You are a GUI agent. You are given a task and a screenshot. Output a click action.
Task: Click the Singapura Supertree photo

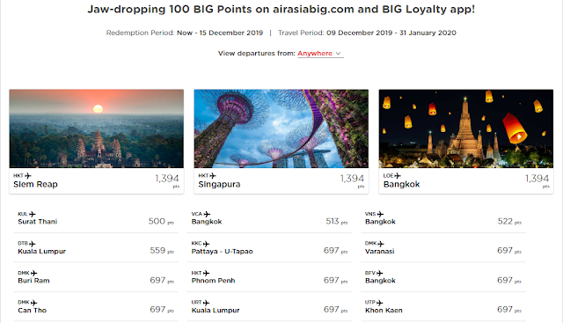pos(281,128)
